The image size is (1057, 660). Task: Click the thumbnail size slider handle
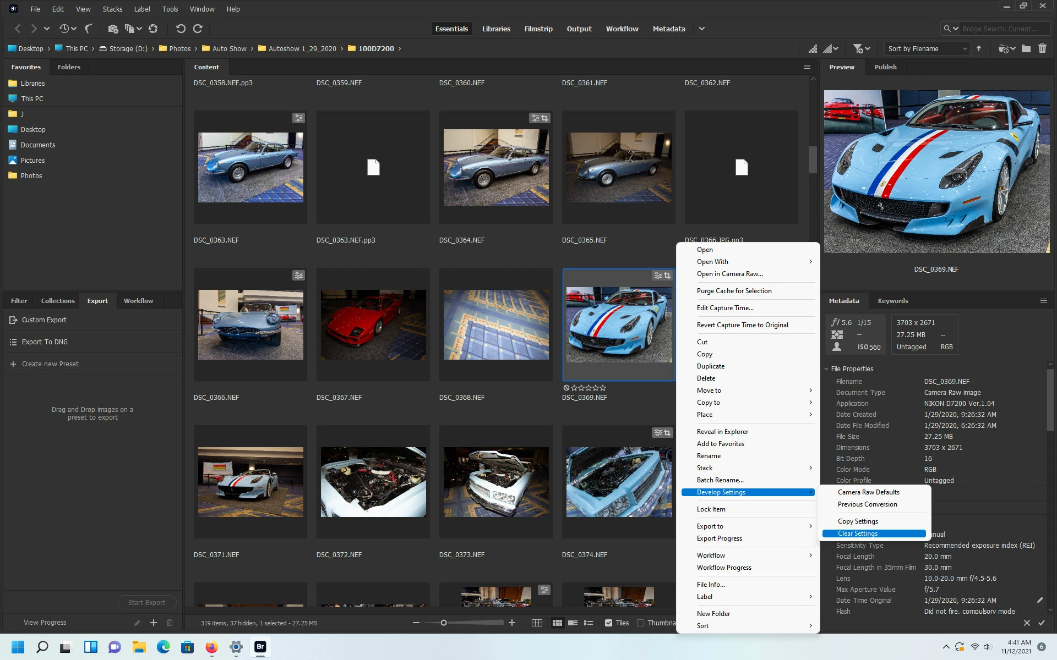(x=444, y=623)
